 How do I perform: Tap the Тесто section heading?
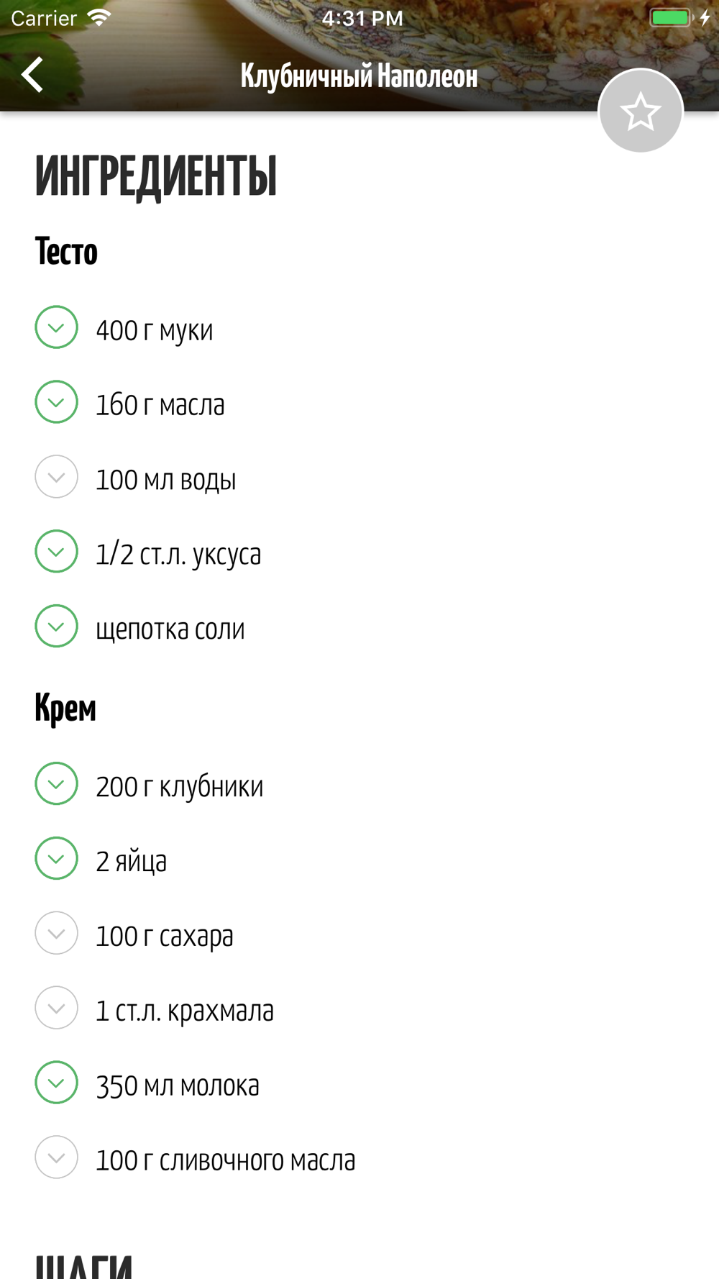tap(66, 252)
